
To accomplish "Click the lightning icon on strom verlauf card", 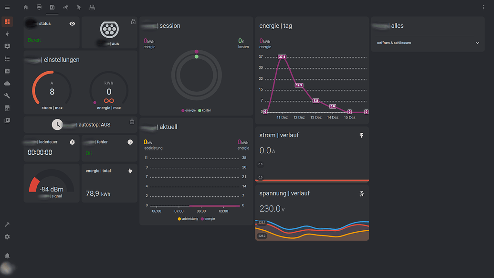I will click(x=361, y=135).
